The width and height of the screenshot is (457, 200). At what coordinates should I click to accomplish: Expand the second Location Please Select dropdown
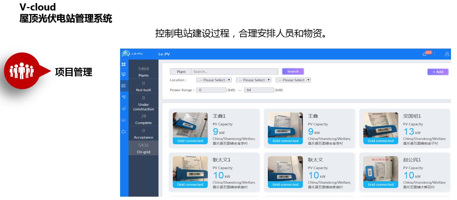coord(254,80)
